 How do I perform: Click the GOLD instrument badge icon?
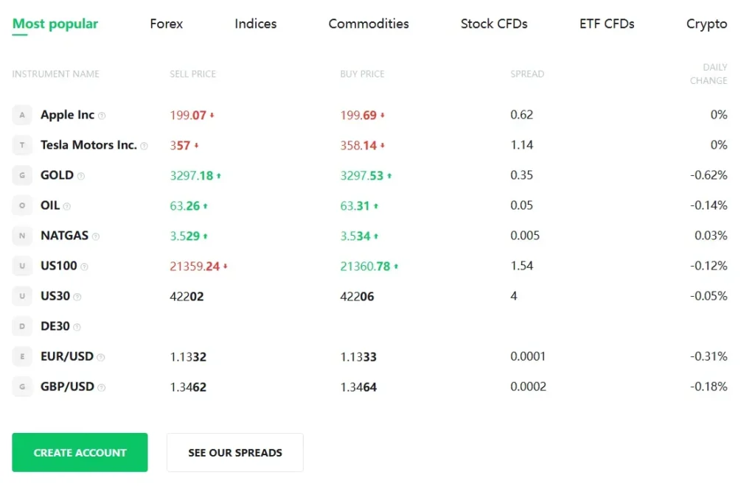22,175
